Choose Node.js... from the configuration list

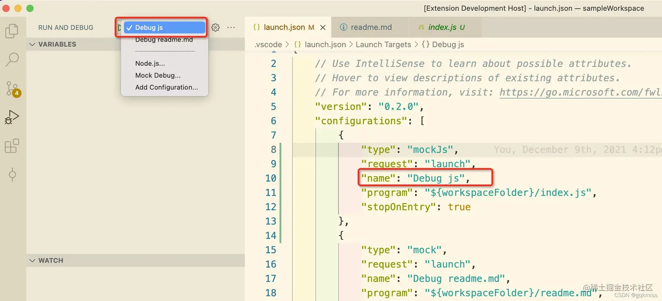(150, 63)
